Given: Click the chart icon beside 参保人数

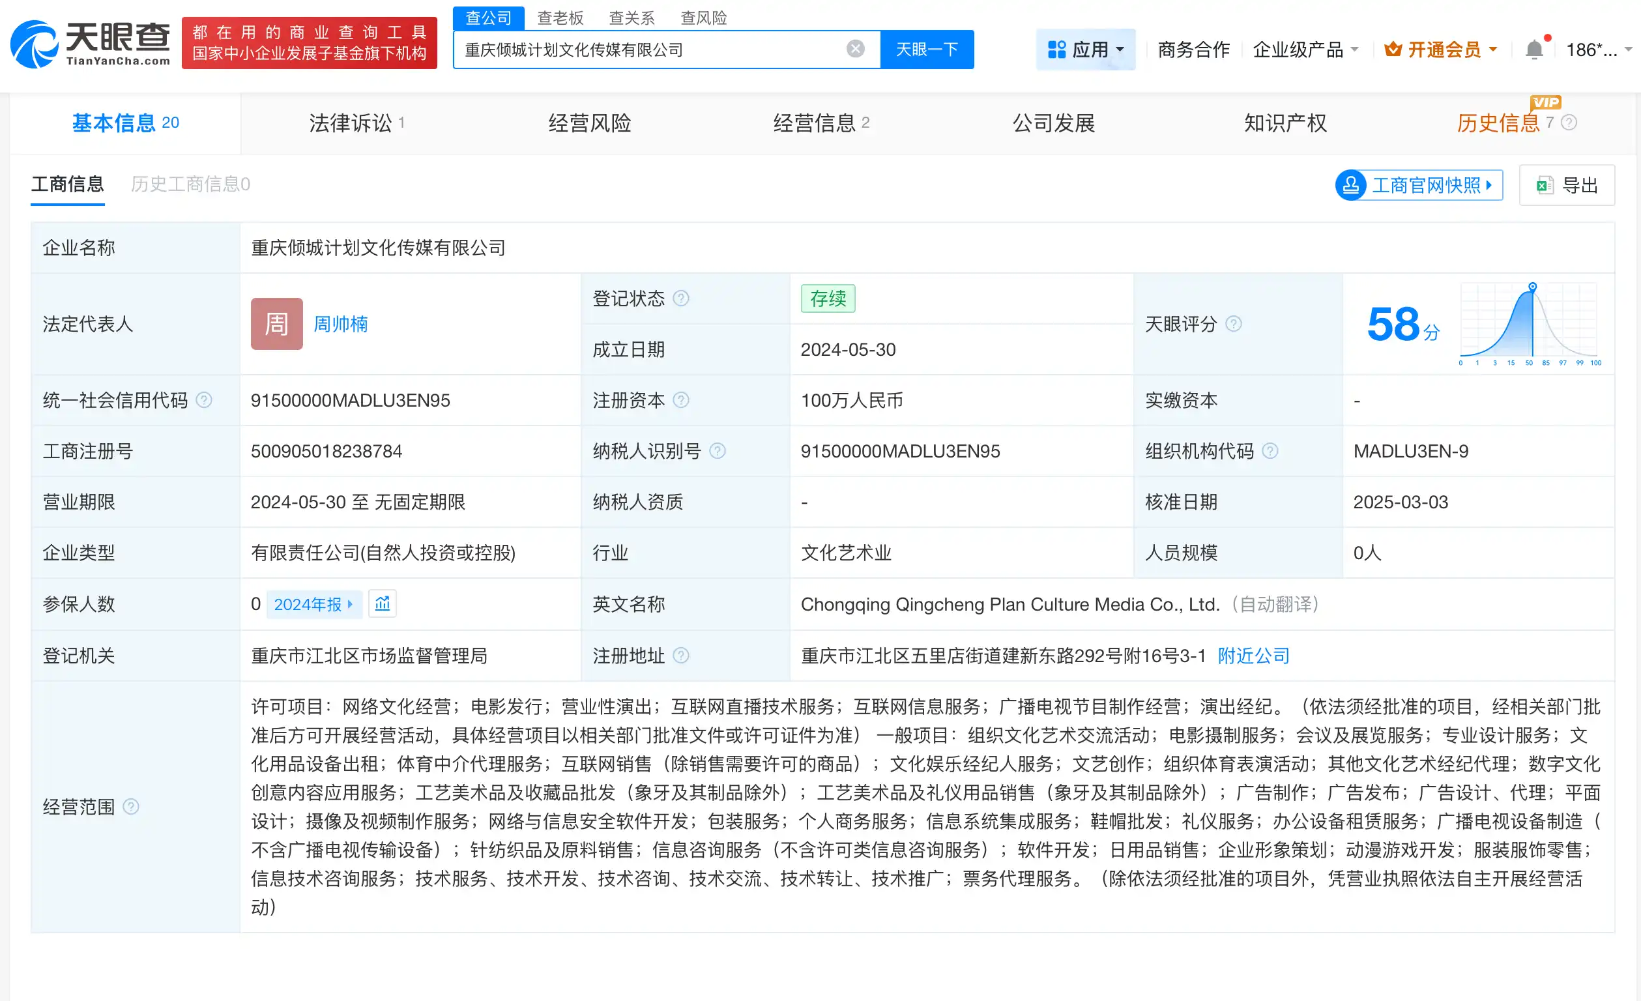Looking at the screenshot, I should point(383,603).
